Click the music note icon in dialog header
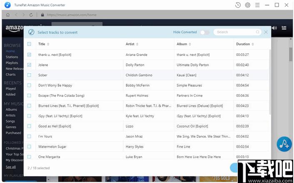Image resolution: width=294 pixels, height=183 pixels. click(x=31, y=32)
